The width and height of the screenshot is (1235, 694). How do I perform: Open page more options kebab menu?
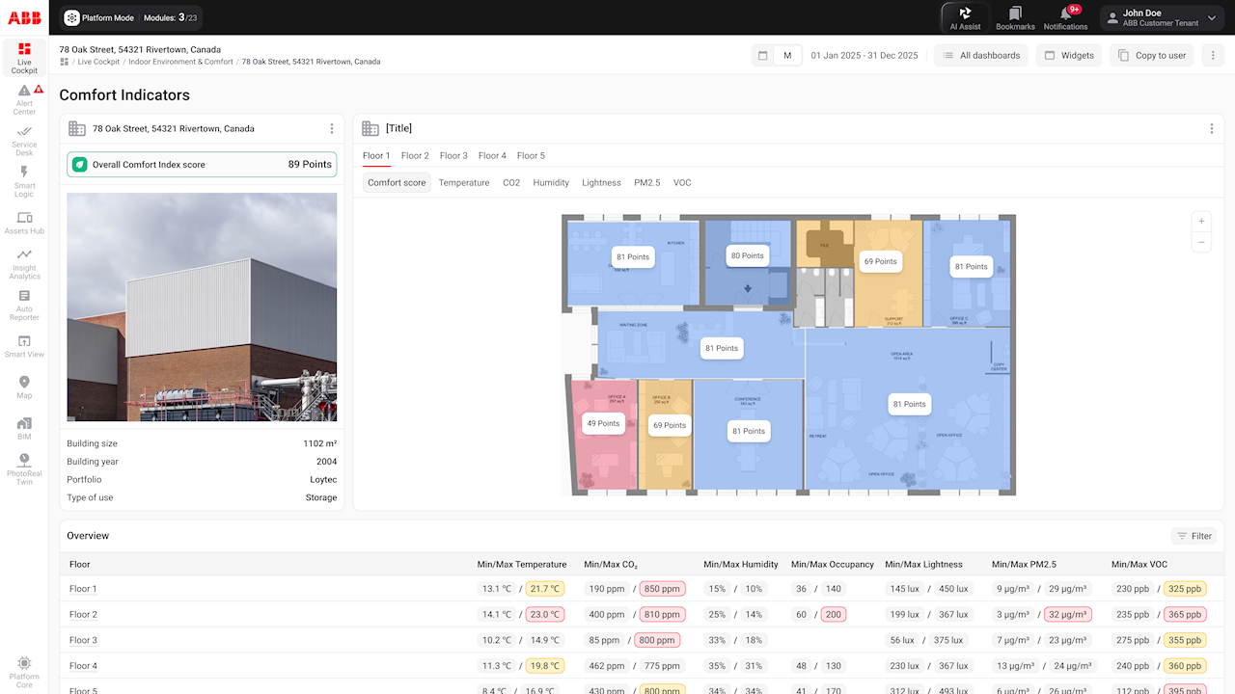tap(1213, 56)
